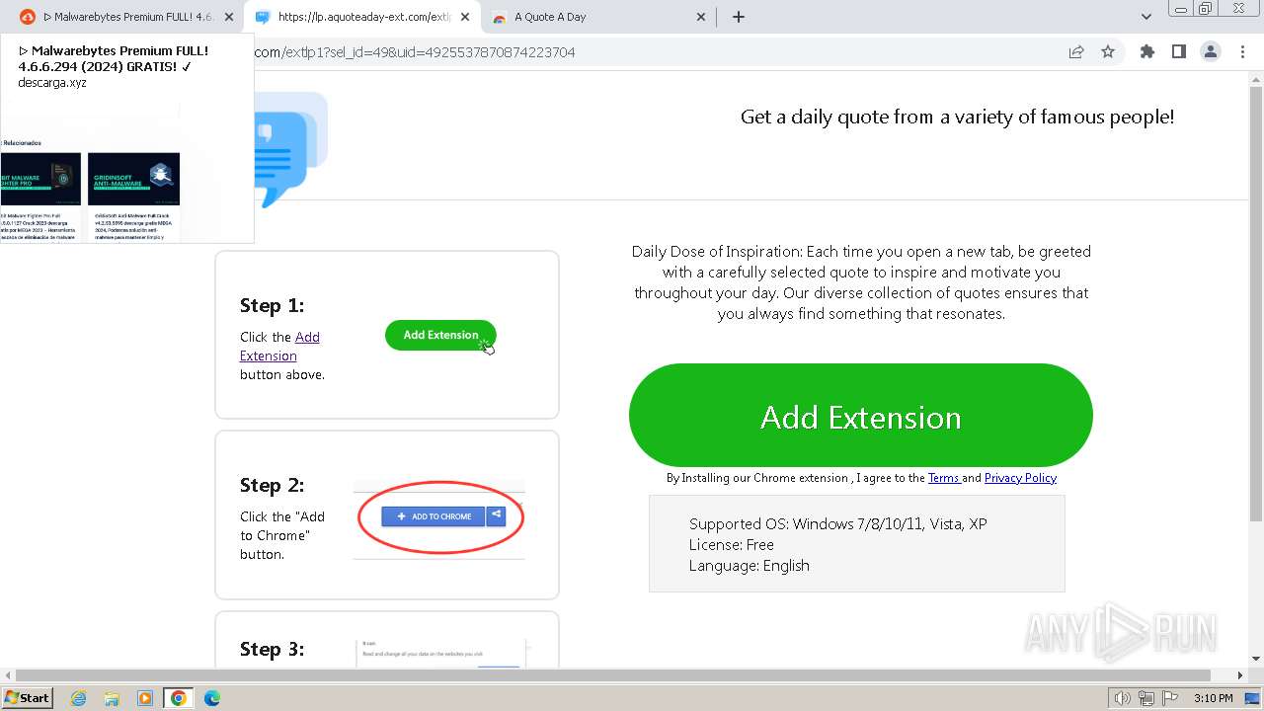1264x711 pixels.
Task: Launch Internet Explorer from the taskbar
Action: click(x=78, y=698)
